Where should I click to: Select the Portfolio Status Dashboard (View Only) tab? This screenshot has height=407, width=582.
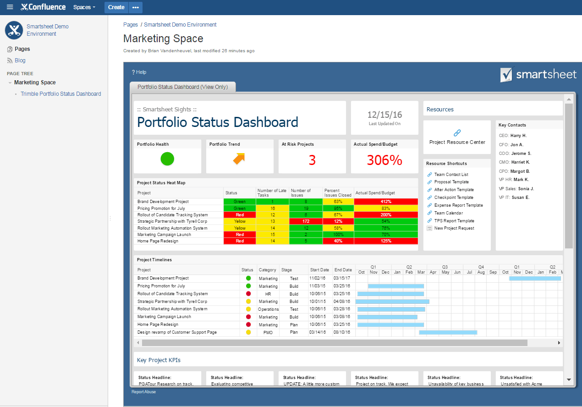pyautogui.click(x=182, y=87)
